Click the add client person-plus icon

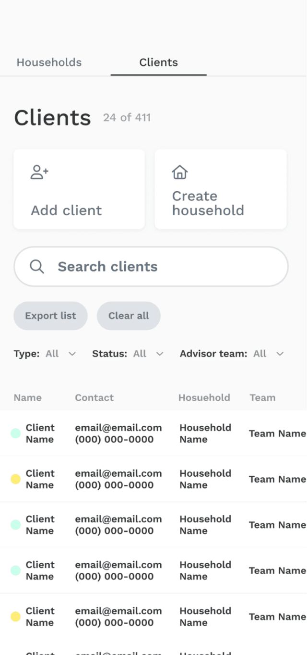tap(39, 172)
